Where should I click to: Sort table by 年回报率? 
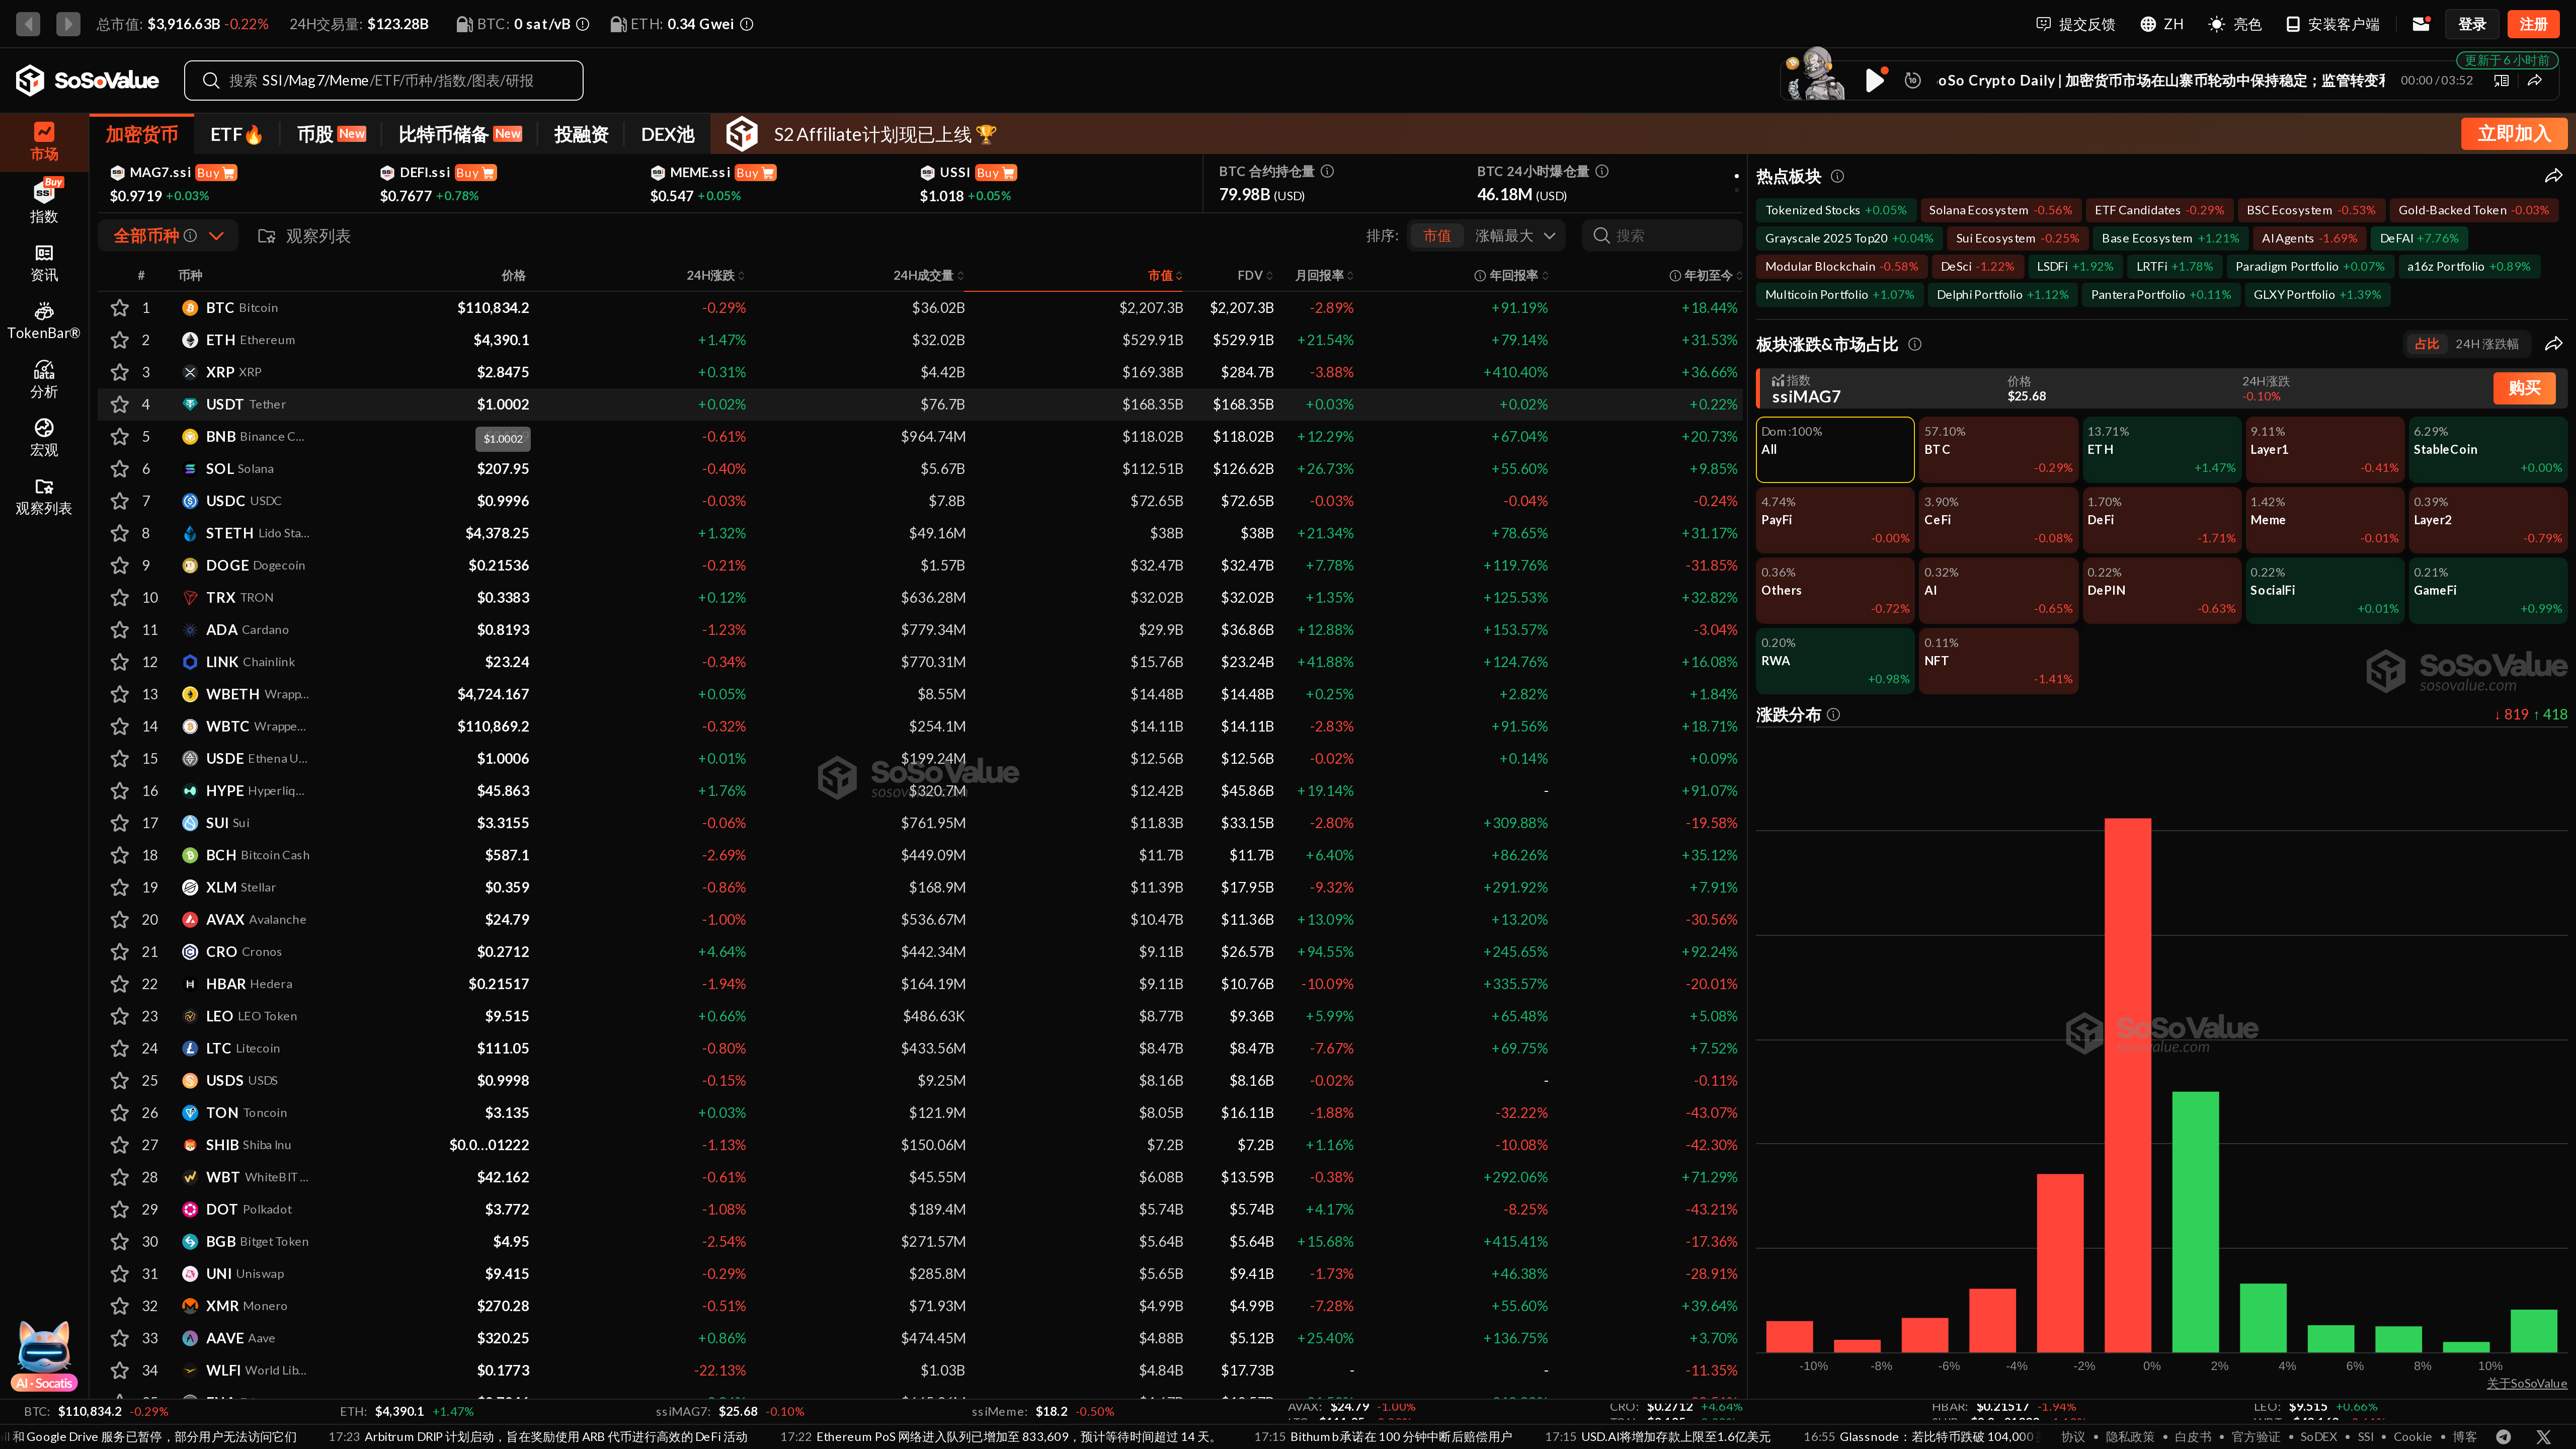pos(1512,275)
